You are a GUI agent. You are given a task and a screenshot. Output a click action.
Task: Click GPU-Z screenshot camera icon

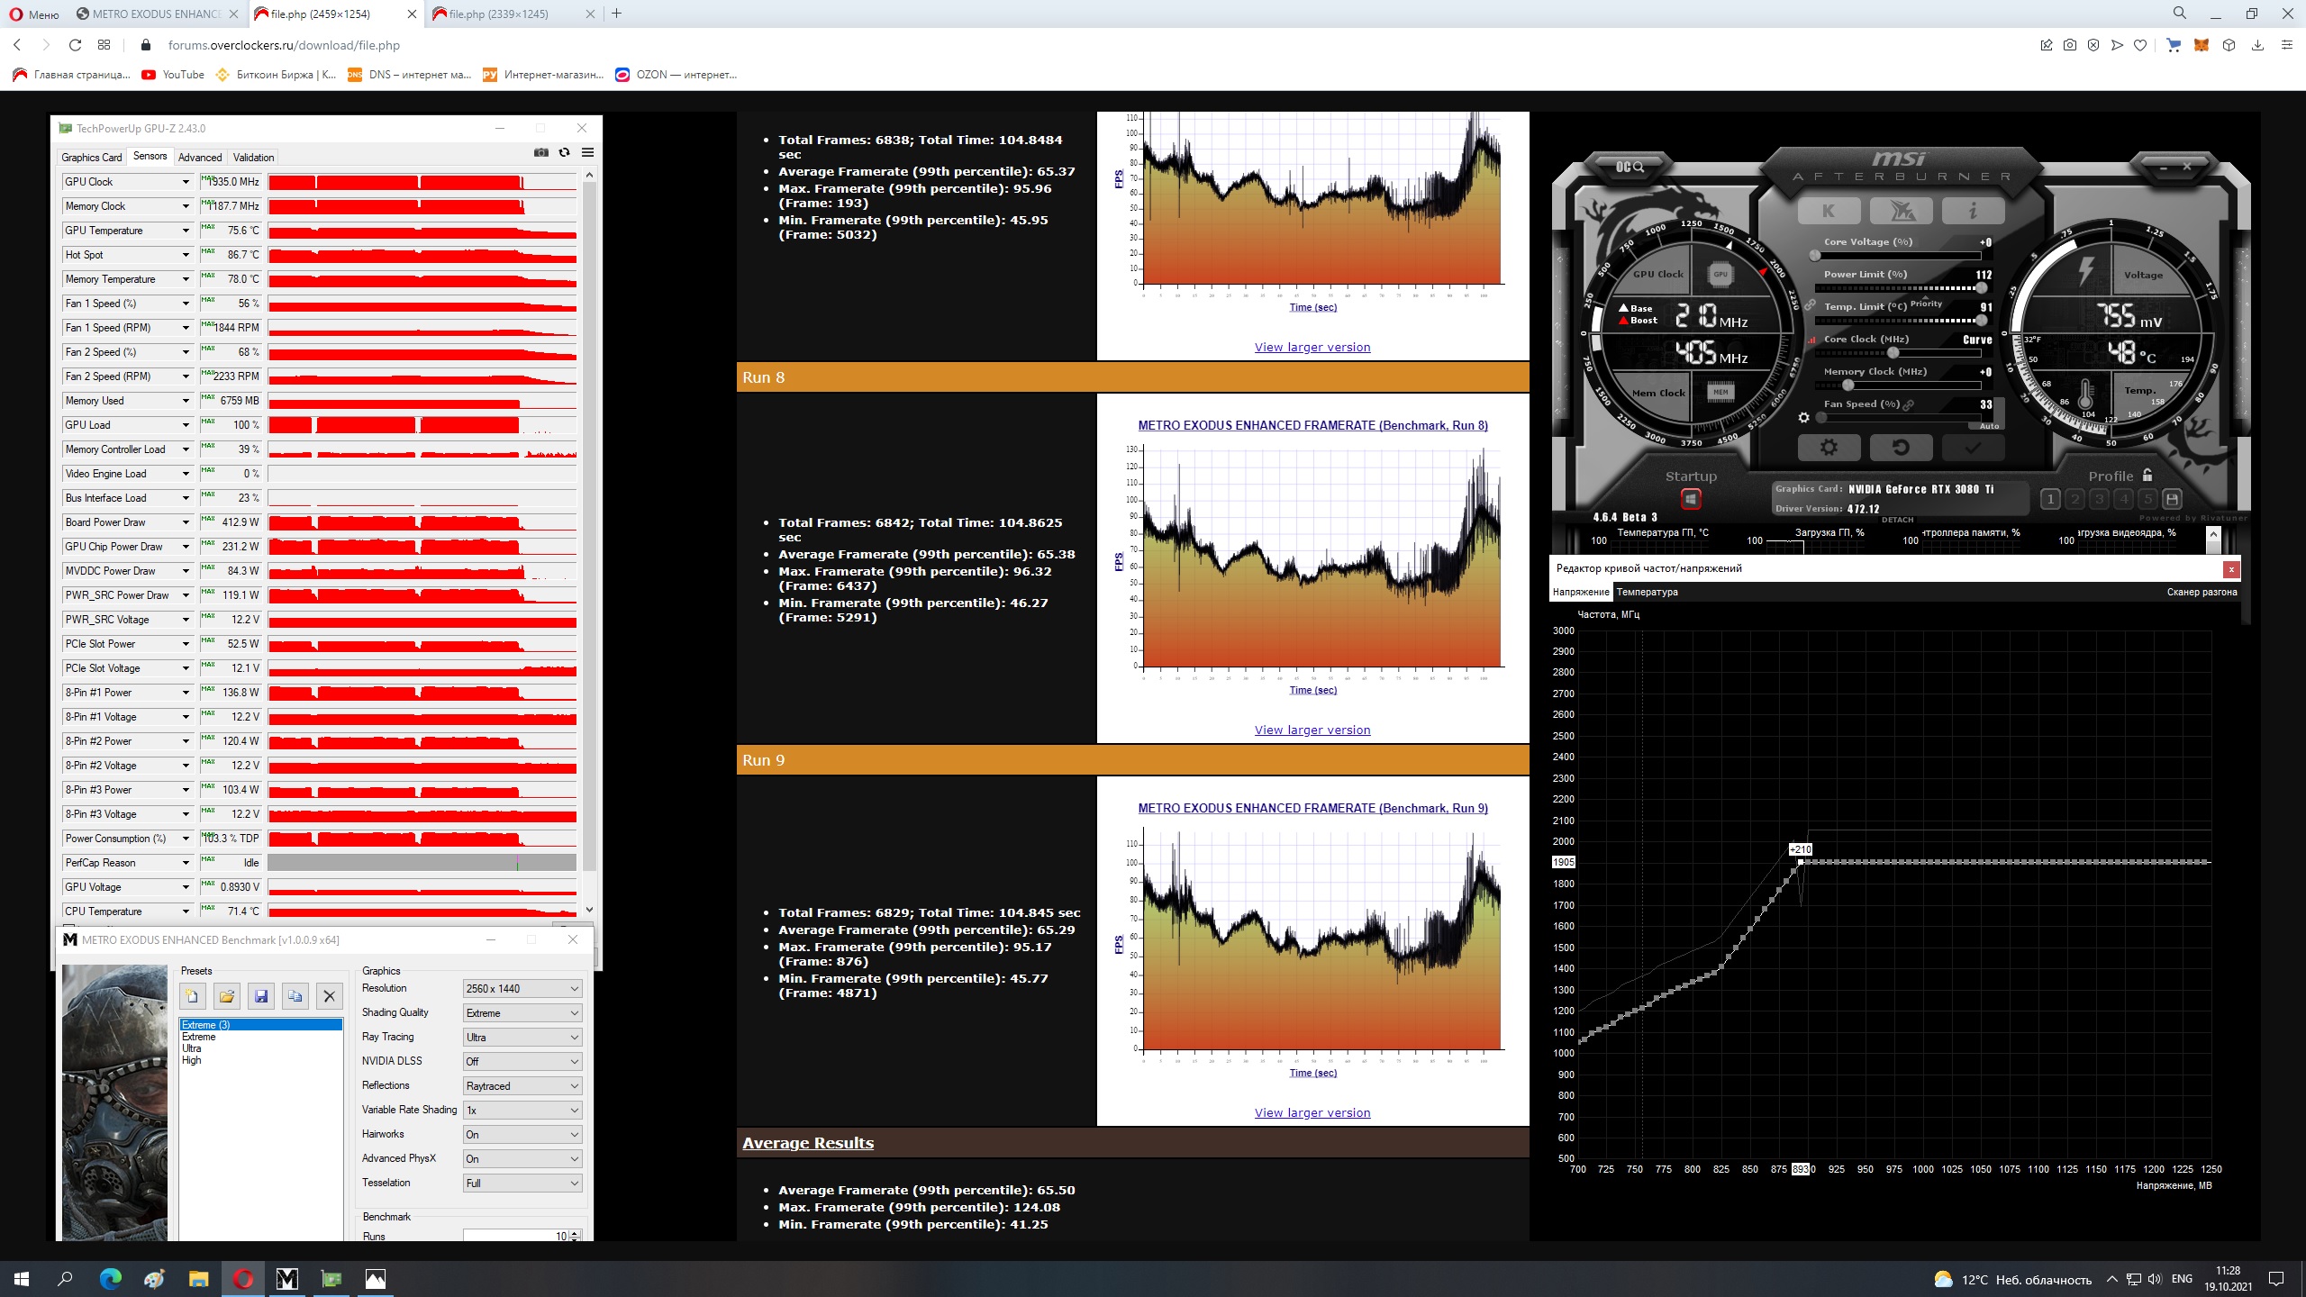pos(540,152)
